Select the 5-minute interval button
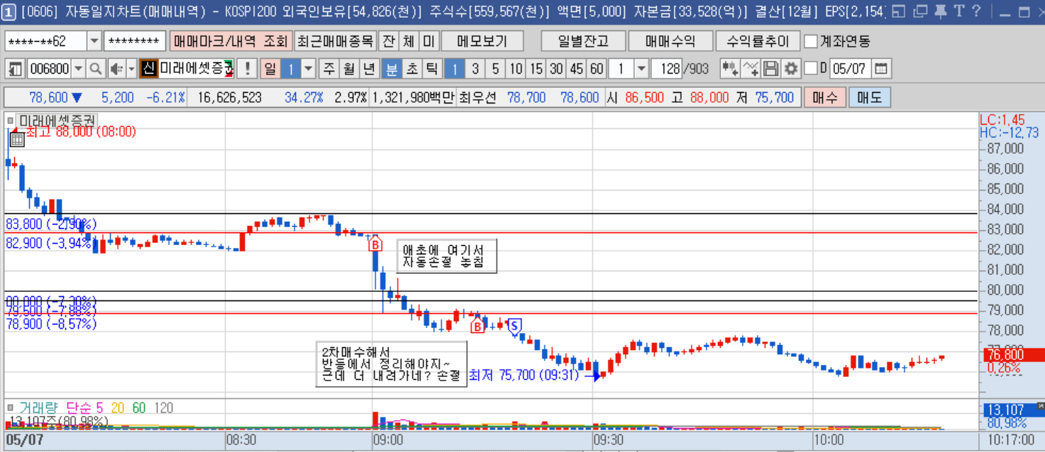 point(495,69)
